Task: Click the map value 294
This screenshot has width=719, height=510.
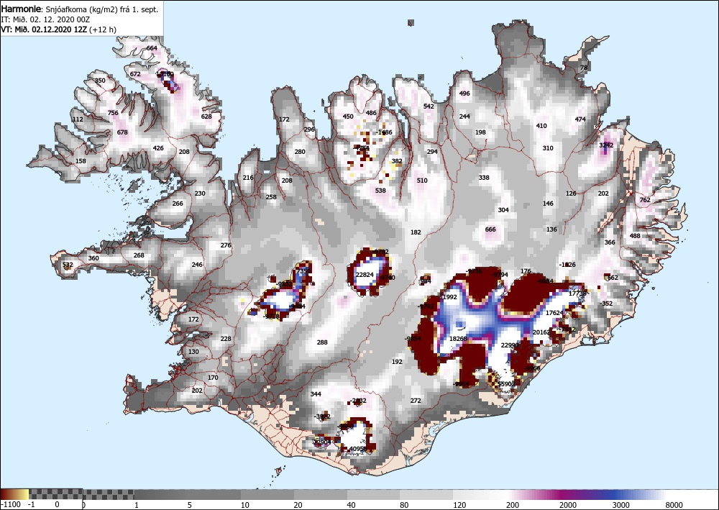Action: 432,152
